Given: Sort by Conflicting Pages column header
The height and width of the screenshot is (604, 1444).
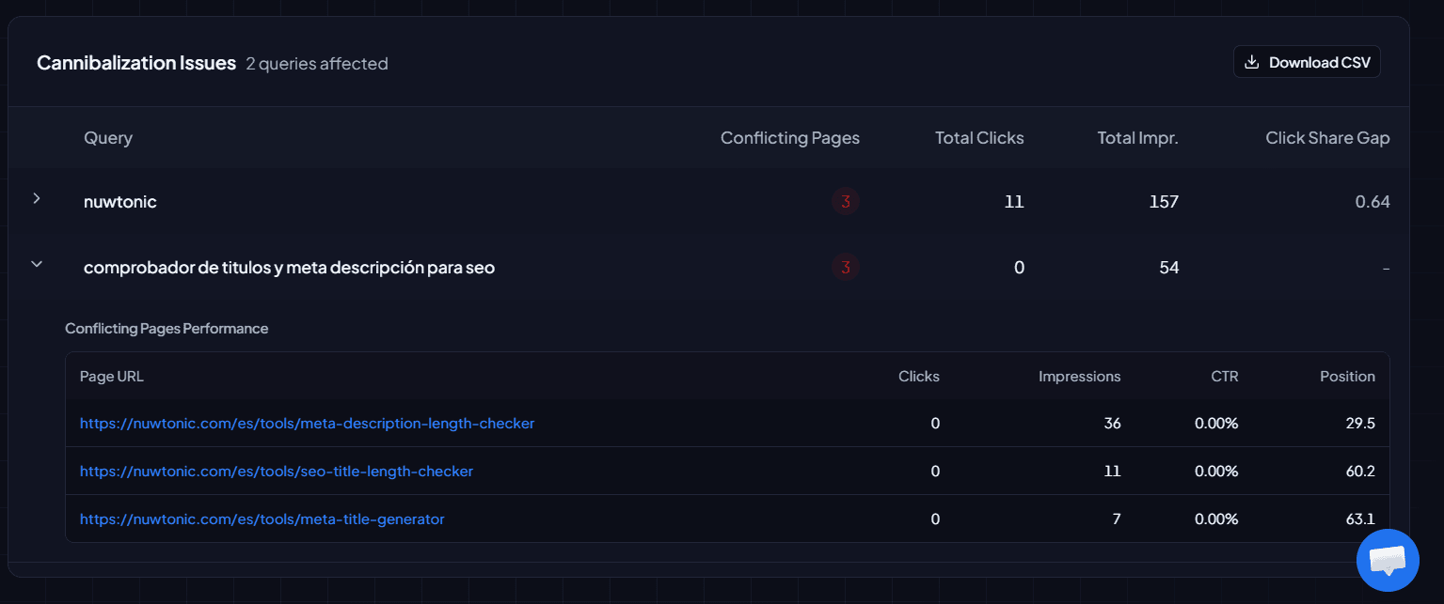Looking at the screenshot, I should click(789, 138).
